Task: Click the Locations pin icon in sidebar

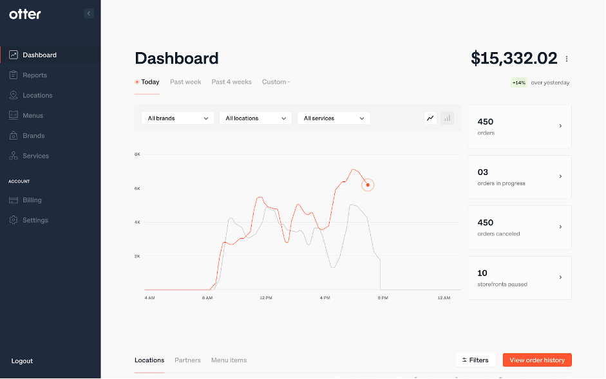Action: pyautogui.click(x=14, y=95)
